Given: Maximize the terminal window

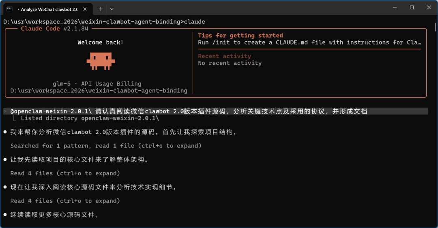Looking at the screenshot, I should tap(412, 8).
